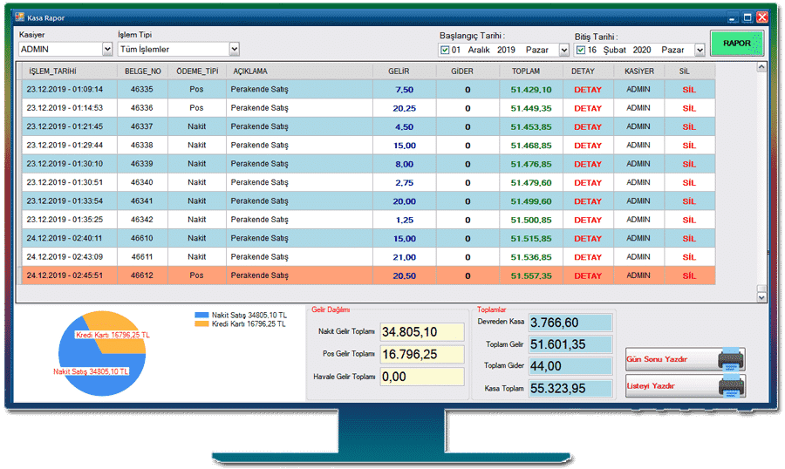The image size is (785, 469).
Task: Expand the İşlem Tipi dropdown list
Action: 234,50
